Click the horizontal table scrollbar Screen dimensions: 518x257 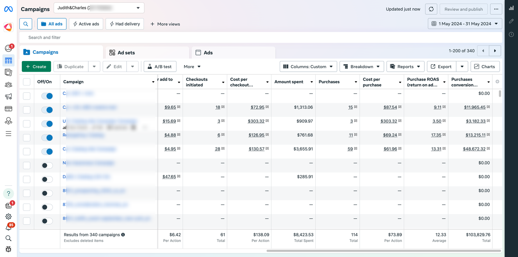pos(384,251)
